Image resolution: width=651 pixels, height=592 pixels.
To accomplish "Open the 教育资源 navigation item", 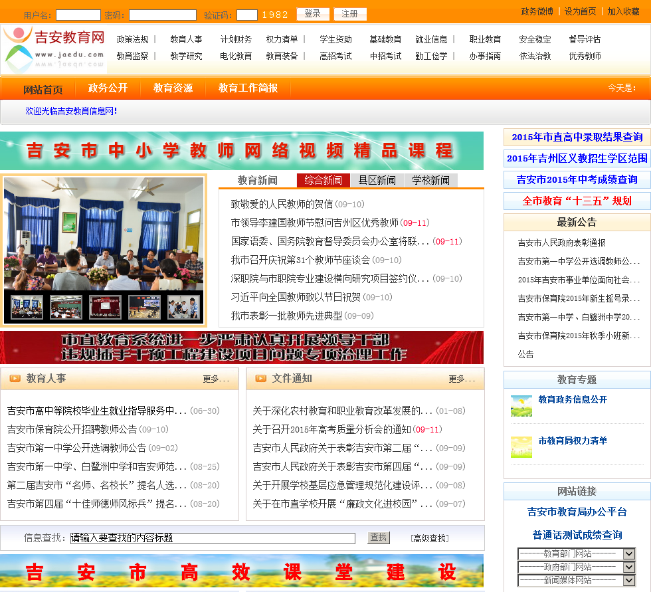I will [173, 88].
